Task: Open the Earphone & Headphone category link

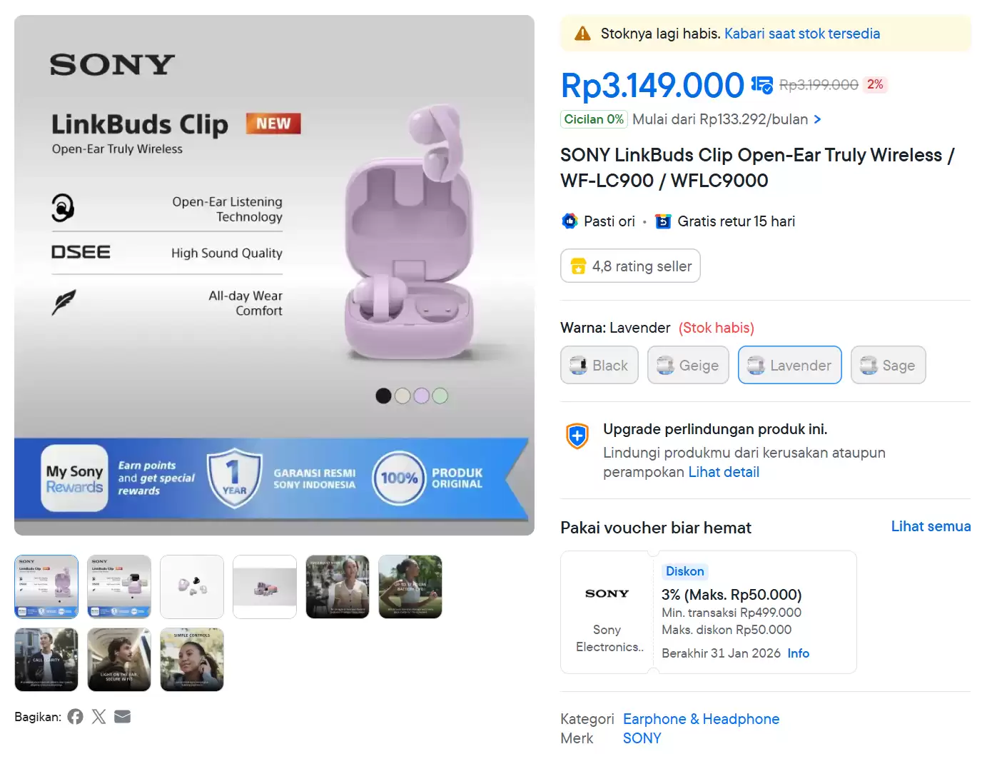Action: coord(701,719)
